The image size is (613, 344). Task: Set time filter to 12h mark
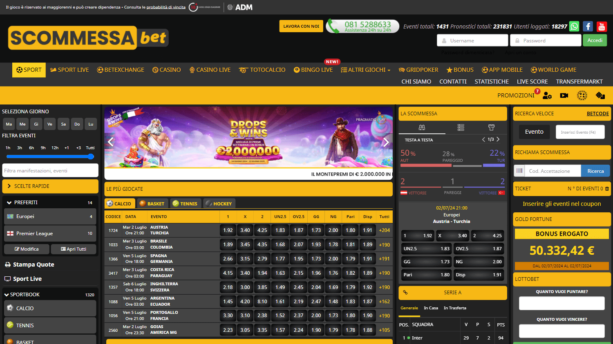55,148
